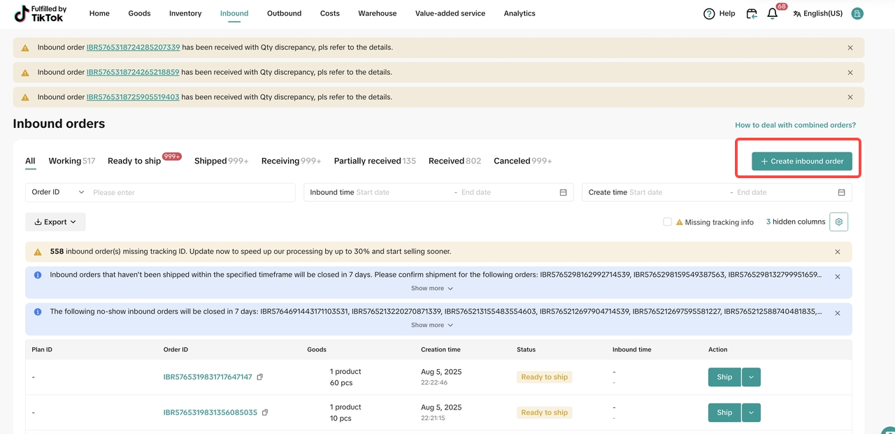Dismiss the 558 missing tracking ID warning
This screenshot has height=434, width=895.
(x=838, y=252)
